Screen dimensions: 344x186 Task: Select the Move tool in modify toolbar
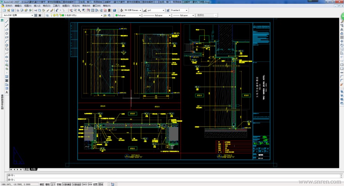[x=342, y=41]
